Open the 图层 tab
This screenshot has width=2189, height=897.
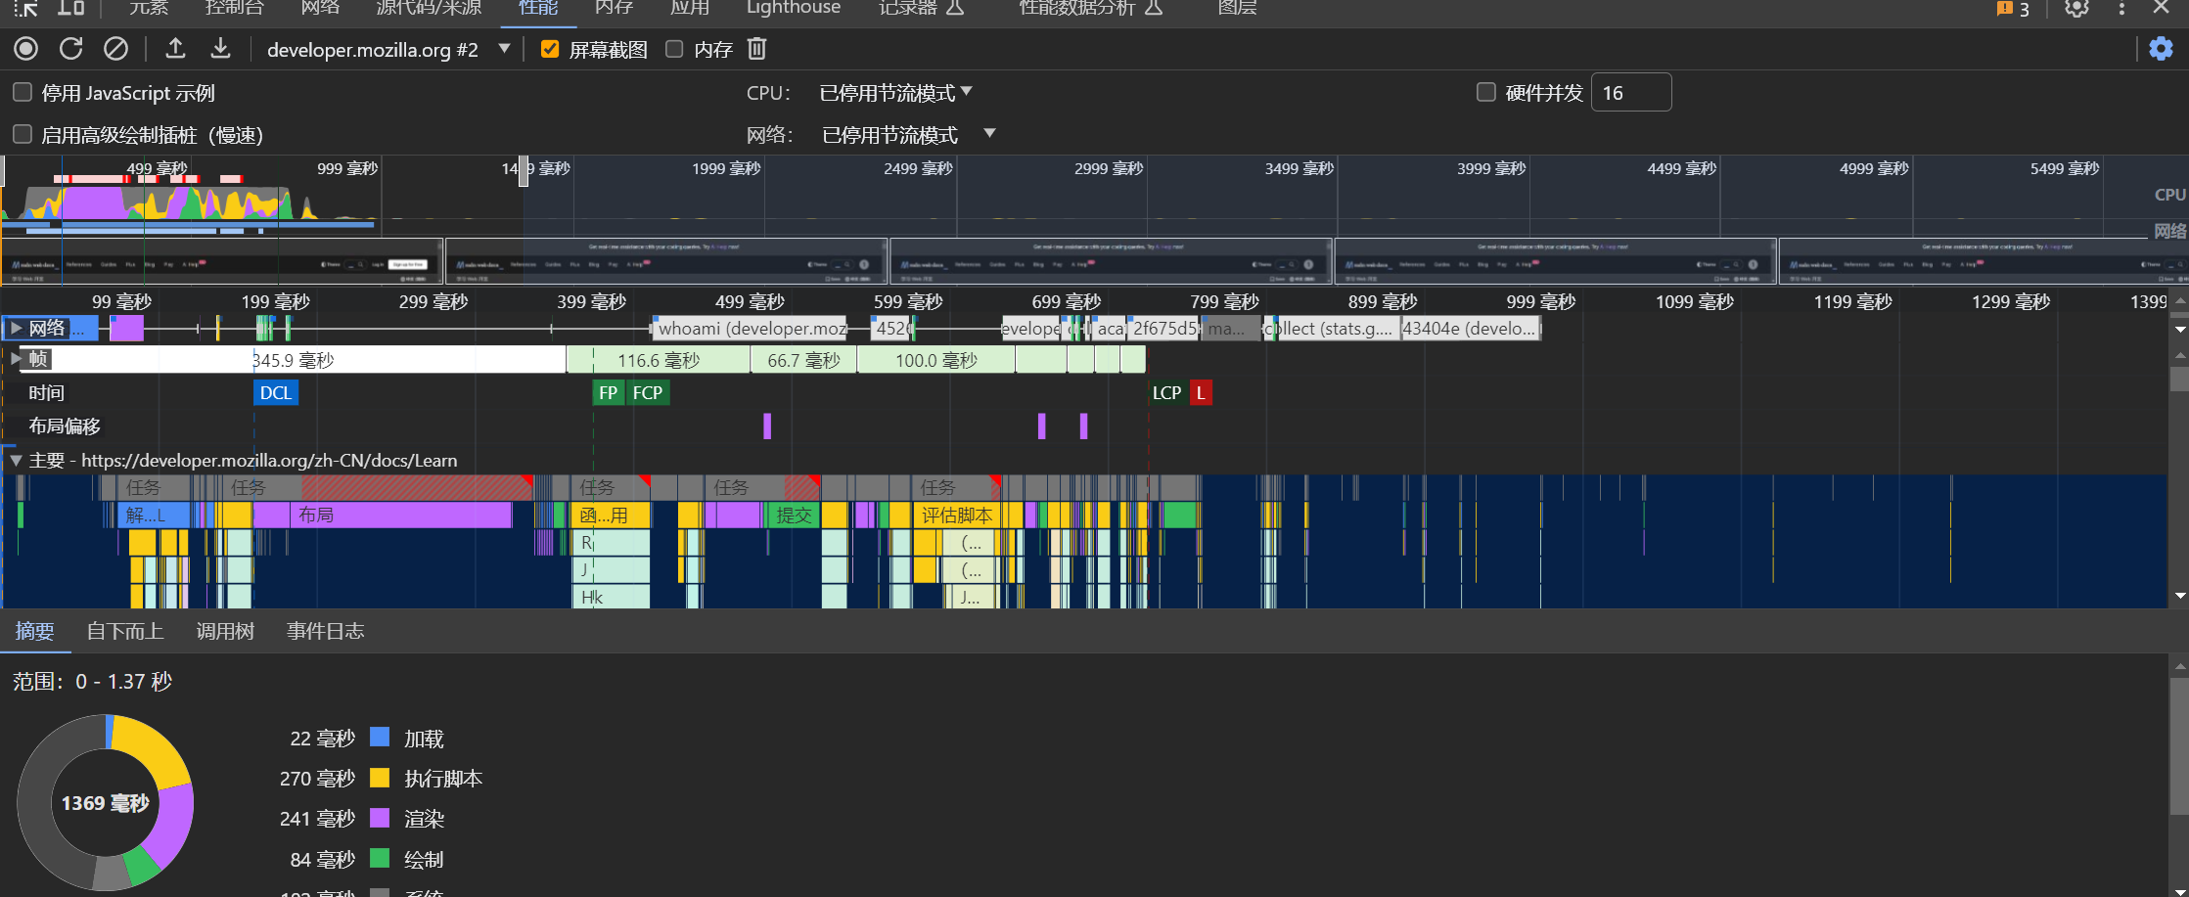coord(1237,8)
